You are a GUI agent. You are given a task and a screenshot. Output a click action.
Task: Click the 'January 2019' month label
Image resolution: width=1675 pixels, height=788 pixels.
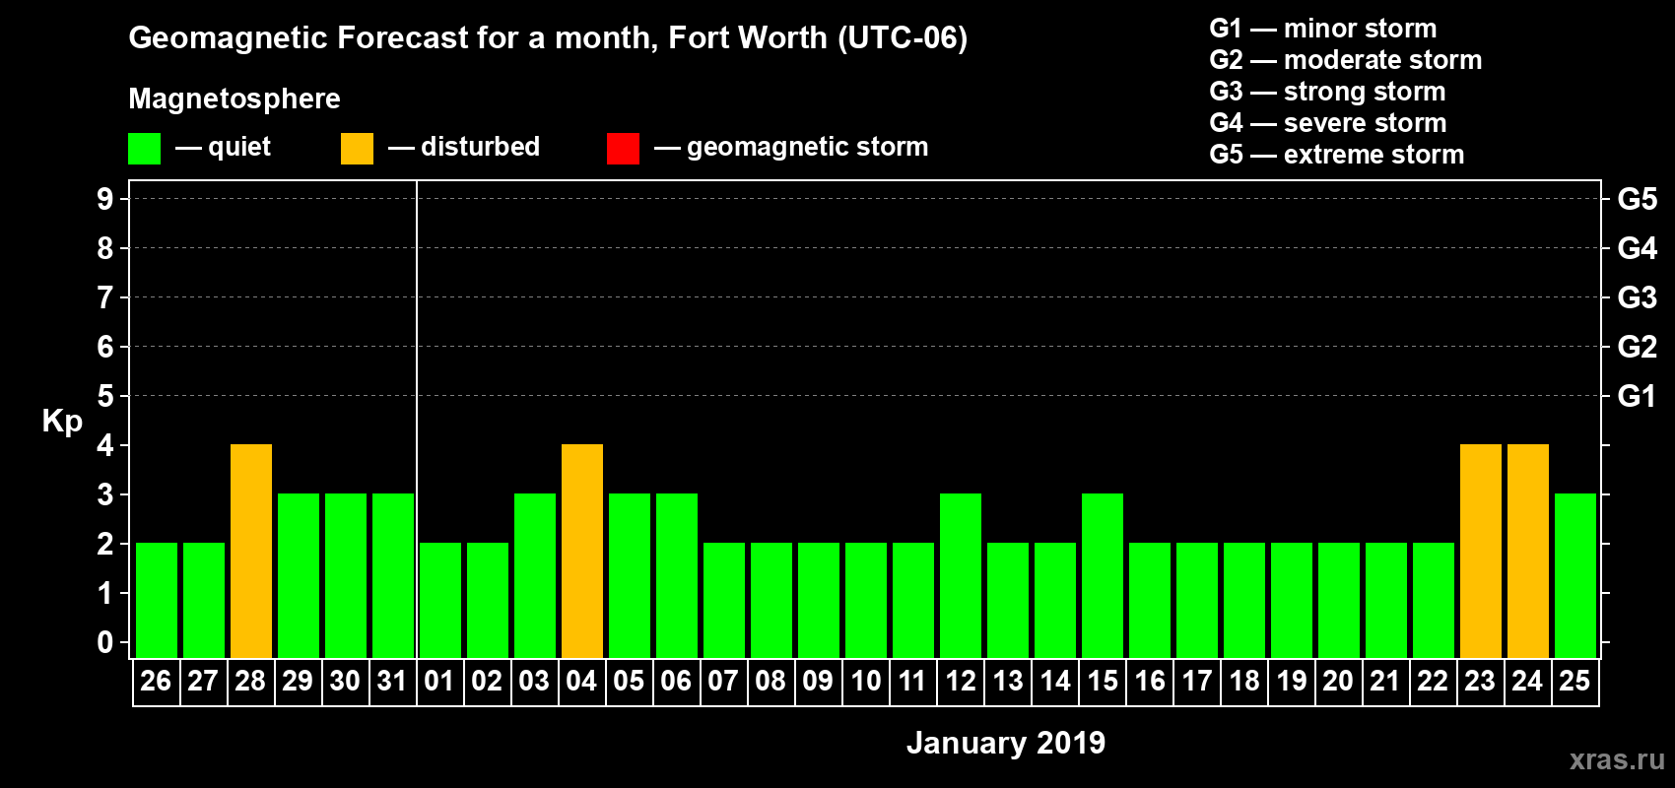click(x=1006, y=743)
